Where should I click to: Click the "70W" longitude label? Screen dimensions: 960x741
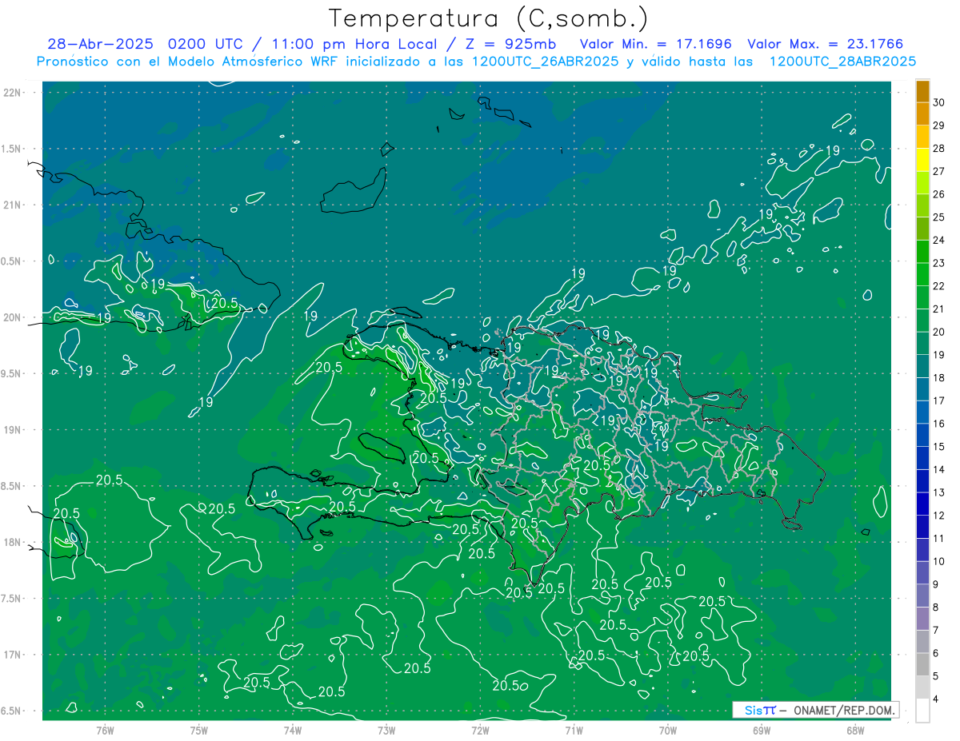[668, 730]
